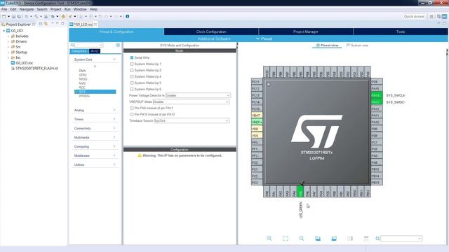Click the gear settings icon beside the category search
449x252 pixels.
[x=118, y=45]
